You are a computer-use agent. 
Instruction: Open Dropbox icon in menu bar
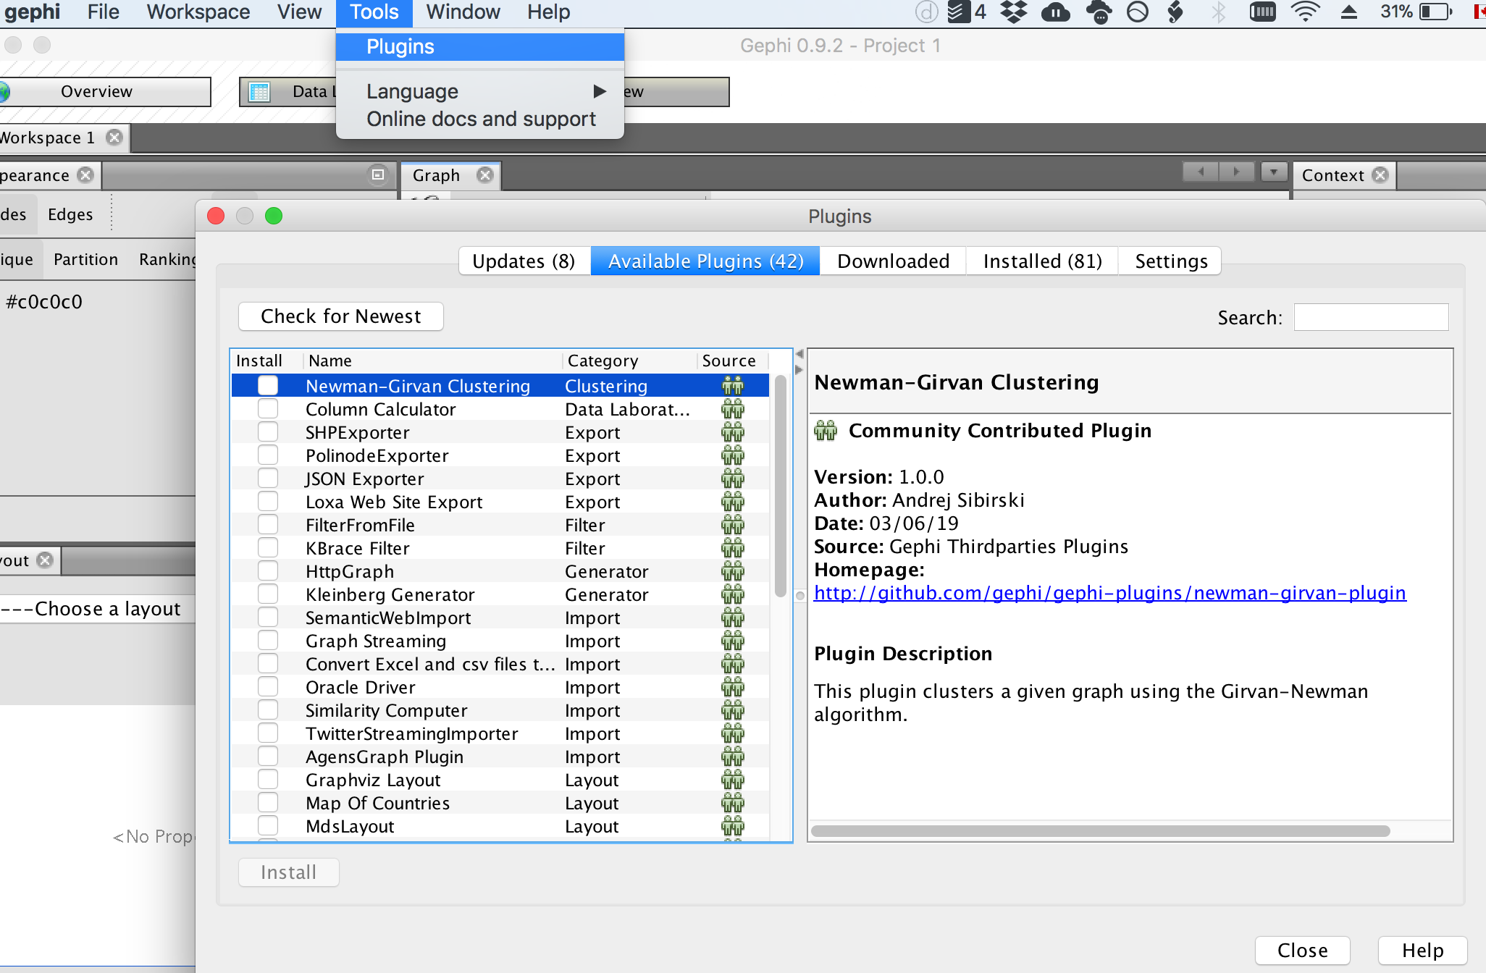(1013, 12)
